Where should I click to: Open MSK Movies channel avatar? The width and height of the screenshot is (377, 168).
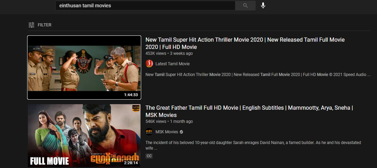click(149, 132)
